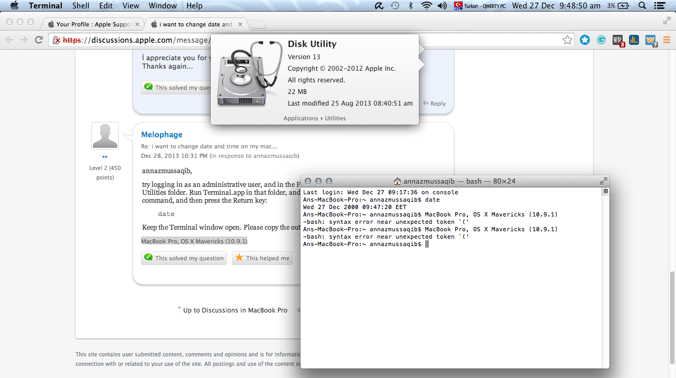Open the Help menu

point(194,6)
